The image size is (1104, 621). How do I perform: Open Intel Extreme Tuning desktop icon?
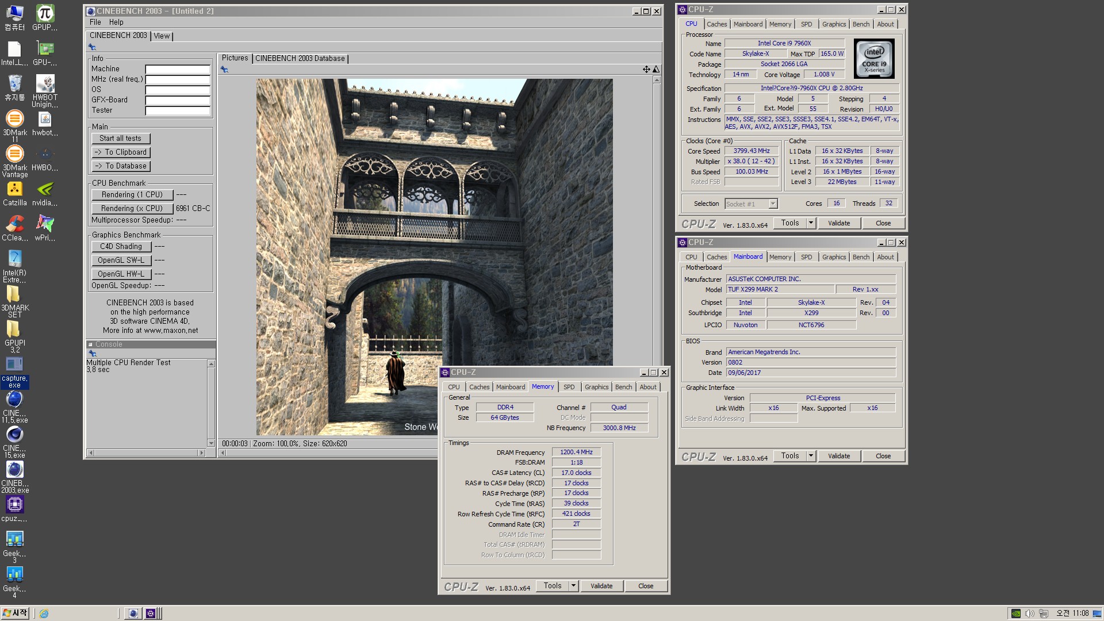14,266
